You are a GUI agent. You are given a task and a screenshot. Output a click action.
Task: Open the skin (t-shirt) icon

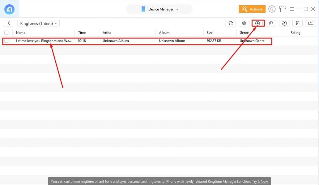pyautogui.click(x=283, y=9)
